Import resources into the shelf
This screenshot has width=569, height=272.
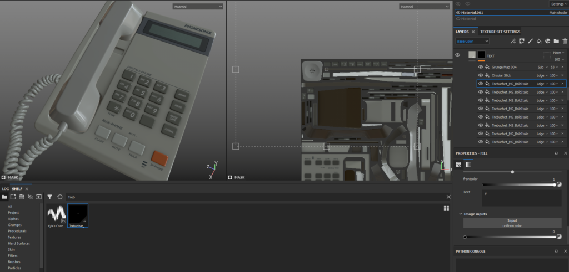(39, 197)
